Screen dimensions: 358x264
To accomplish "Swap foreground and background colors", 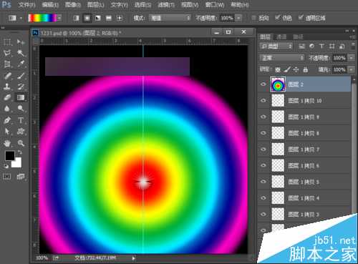I will point(20,152).
